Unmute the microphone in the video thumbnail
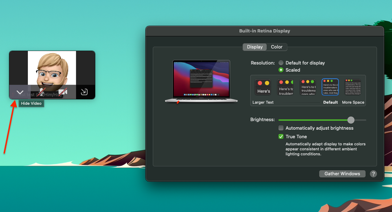This screenshot has width=392, height=212. (41, 92)
